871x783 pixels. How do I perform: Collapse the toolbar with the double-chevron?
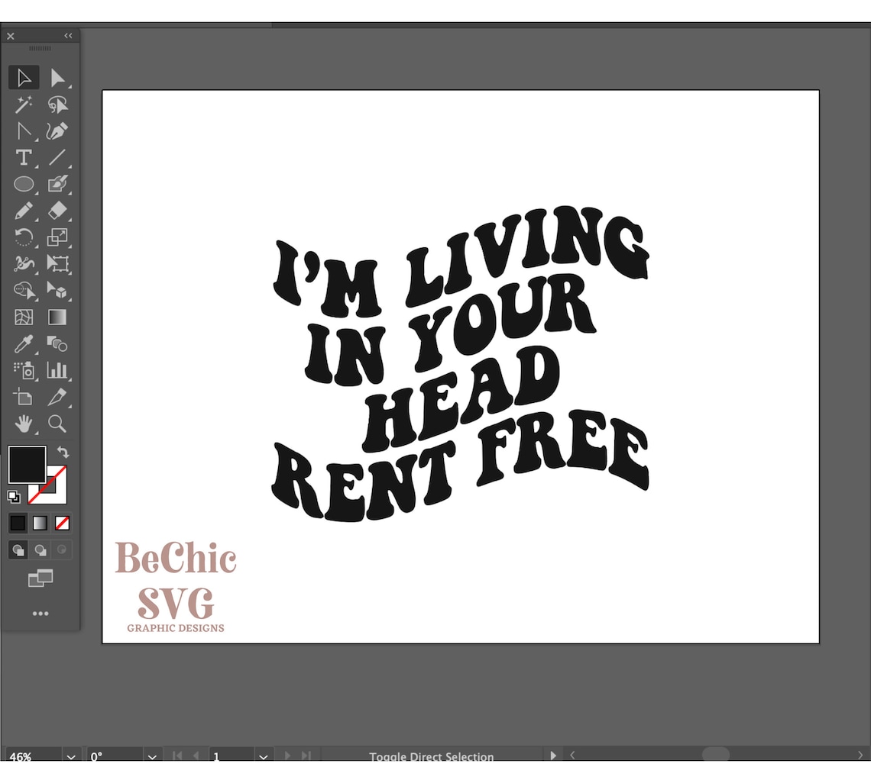pos(68,35)
